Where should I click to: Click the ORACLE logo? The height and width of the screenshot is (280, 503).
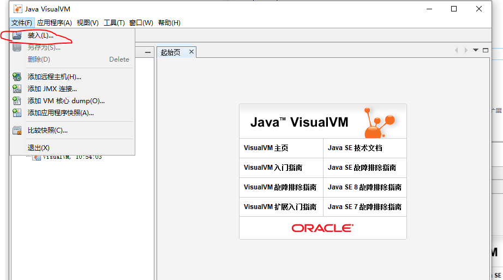tap(322, 228)
